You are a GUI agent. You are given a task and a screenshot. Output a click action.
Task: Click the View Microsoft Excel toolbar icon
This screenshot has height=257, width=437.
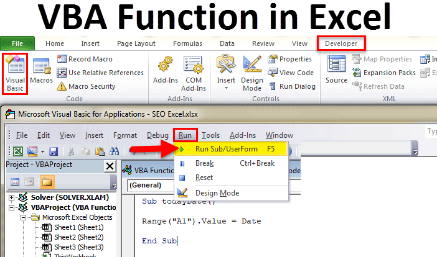pyautogui.click(x=18, y=151)
